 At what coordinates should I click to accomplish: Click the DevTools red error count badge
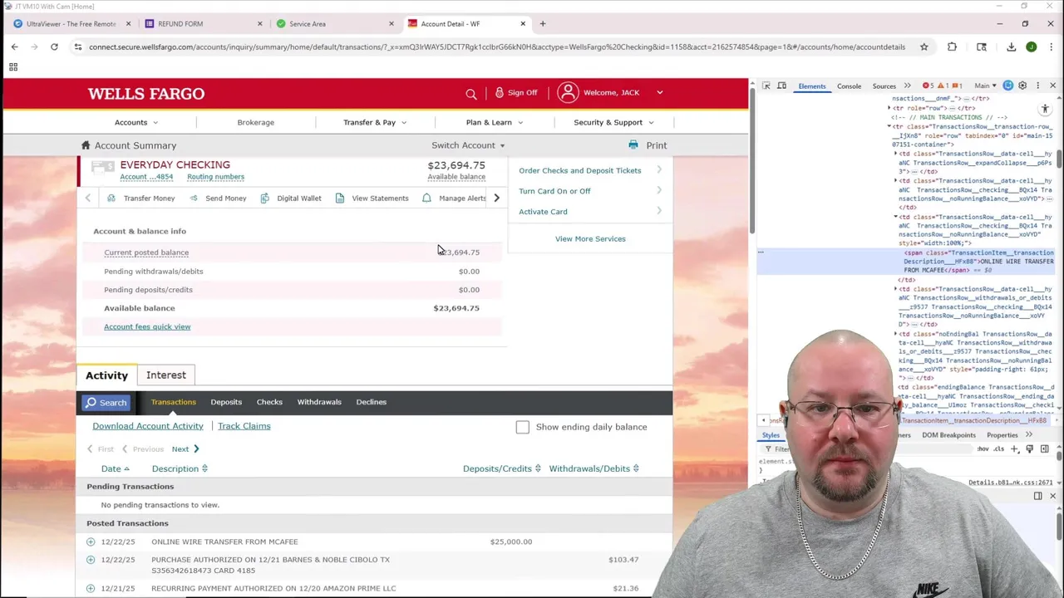click(x=929, y=86)
